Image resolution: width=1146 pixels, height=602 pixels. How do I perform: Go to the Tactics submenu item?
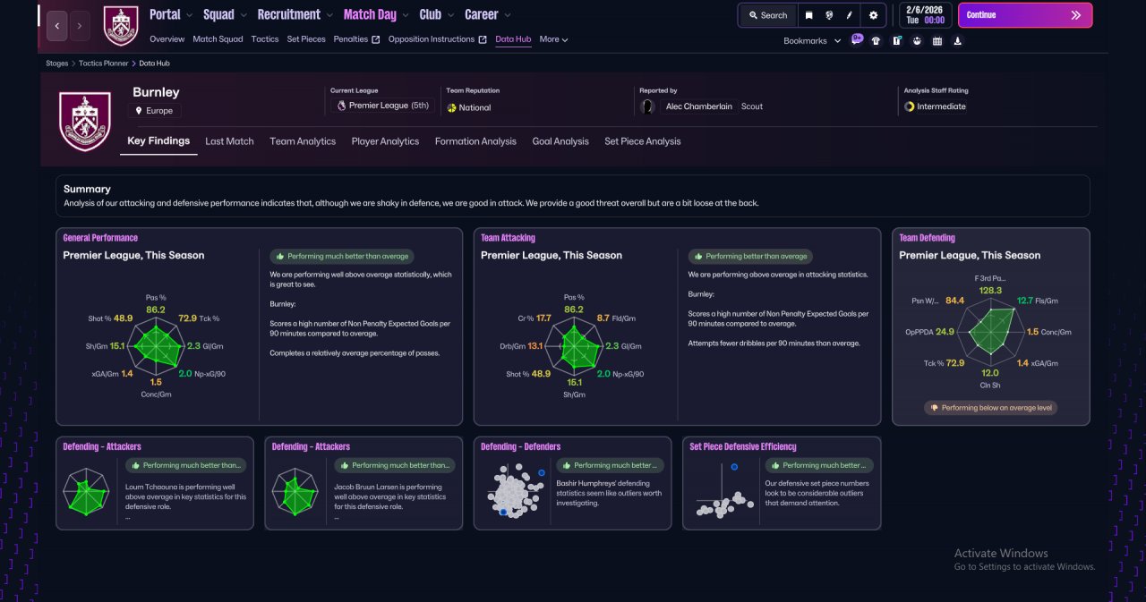tap(265, 39)
